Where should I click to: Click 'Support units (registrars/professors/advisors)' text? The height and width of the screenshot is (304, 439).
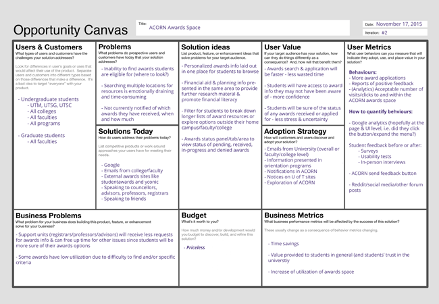pos(67,234)
